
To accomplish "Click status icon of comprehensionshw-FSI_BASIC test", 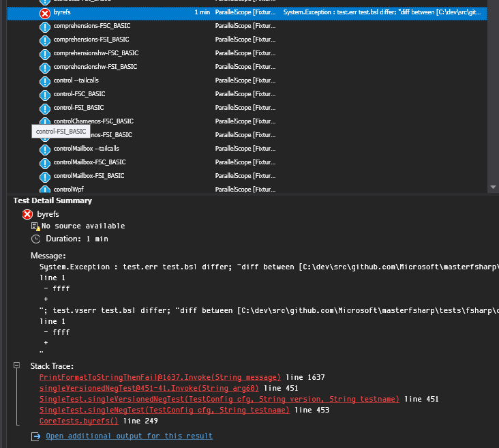I will coord(45,68).
